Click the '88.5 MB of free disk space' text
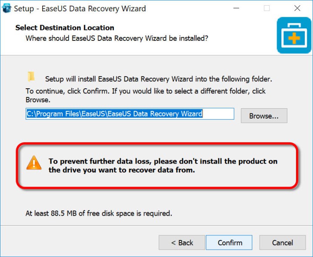Viewport: 313px width, 257px height. click(x=99, y=214)
